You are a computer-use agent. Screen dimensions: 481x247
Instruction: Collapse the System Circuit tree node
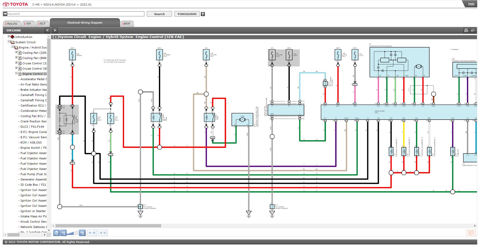pyautogui.click(x=9, y=42)
